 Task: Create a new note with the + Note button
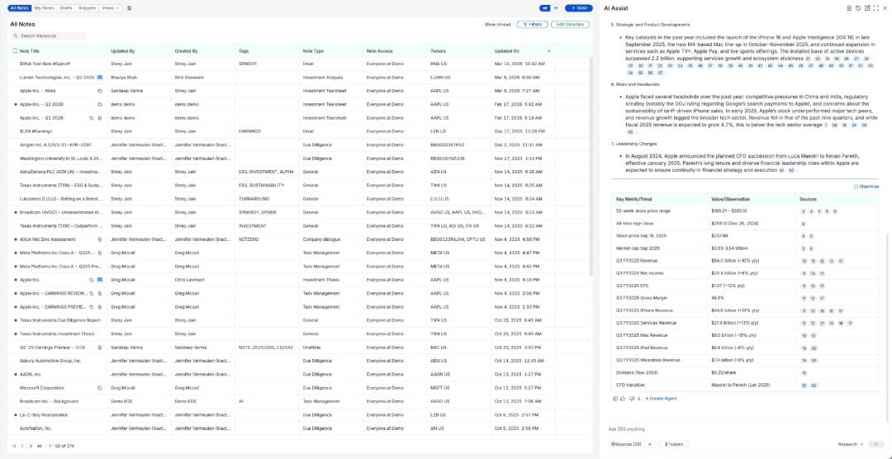578,8
